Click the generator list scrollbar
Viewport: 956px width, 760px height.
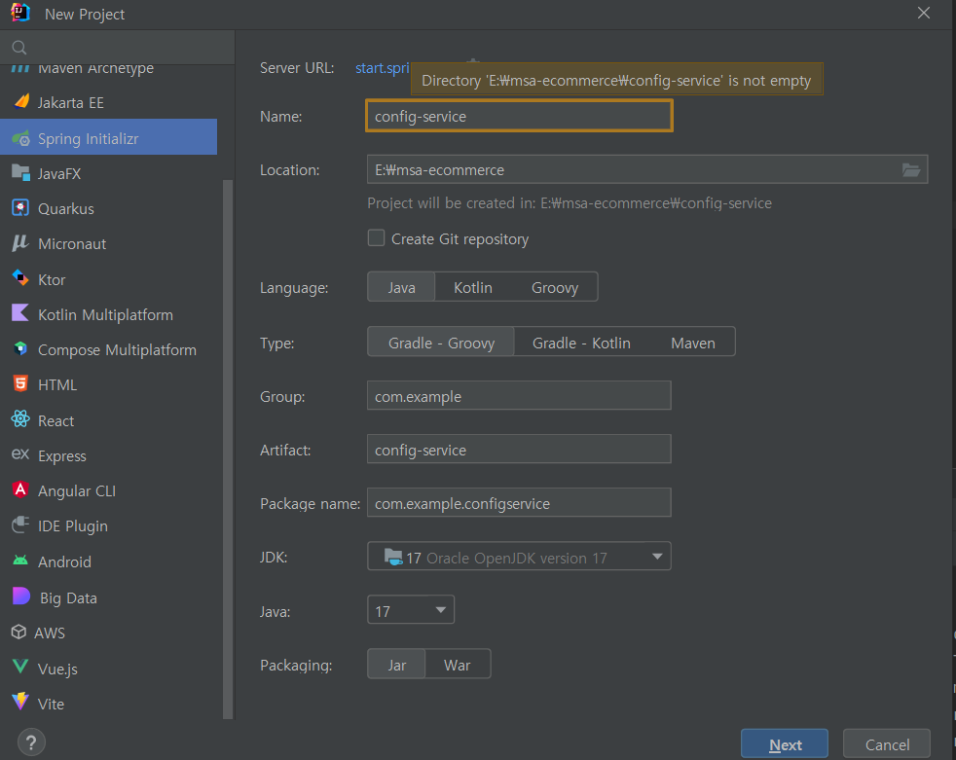228,449
